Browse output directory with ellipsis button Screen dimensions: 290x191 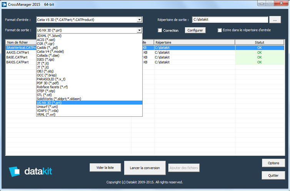tap(275, 20)
